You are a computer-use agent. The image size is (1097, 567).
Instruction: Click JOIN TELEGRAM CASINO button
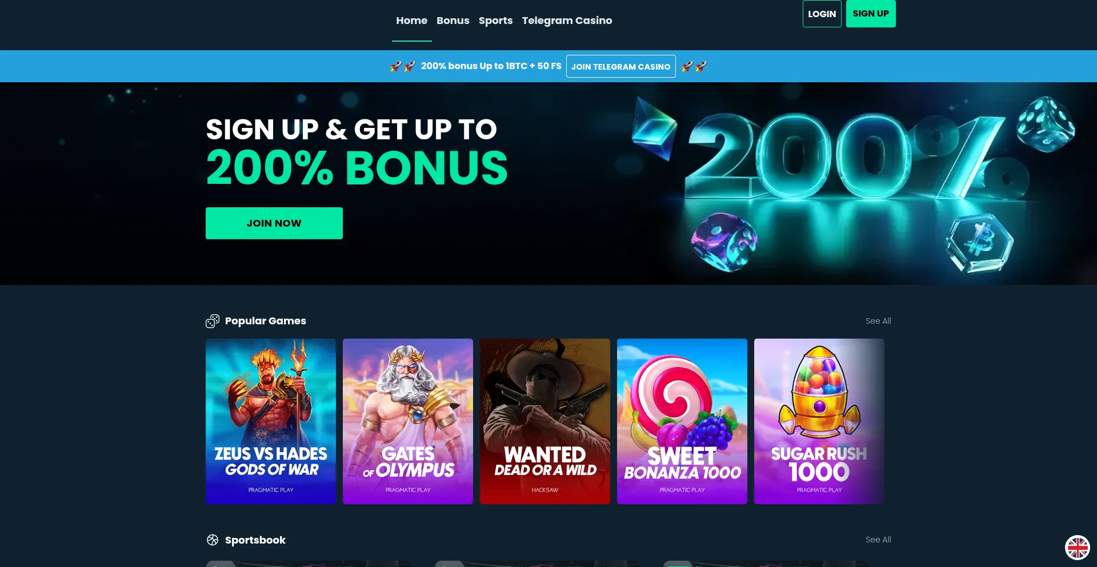[x=620, y=66]
